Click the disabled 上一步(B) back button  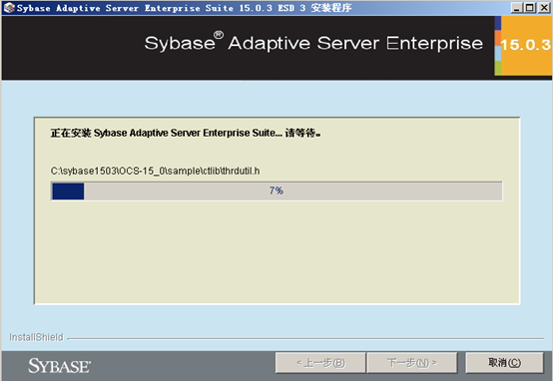pyautogui.click(x=320, y=363)
